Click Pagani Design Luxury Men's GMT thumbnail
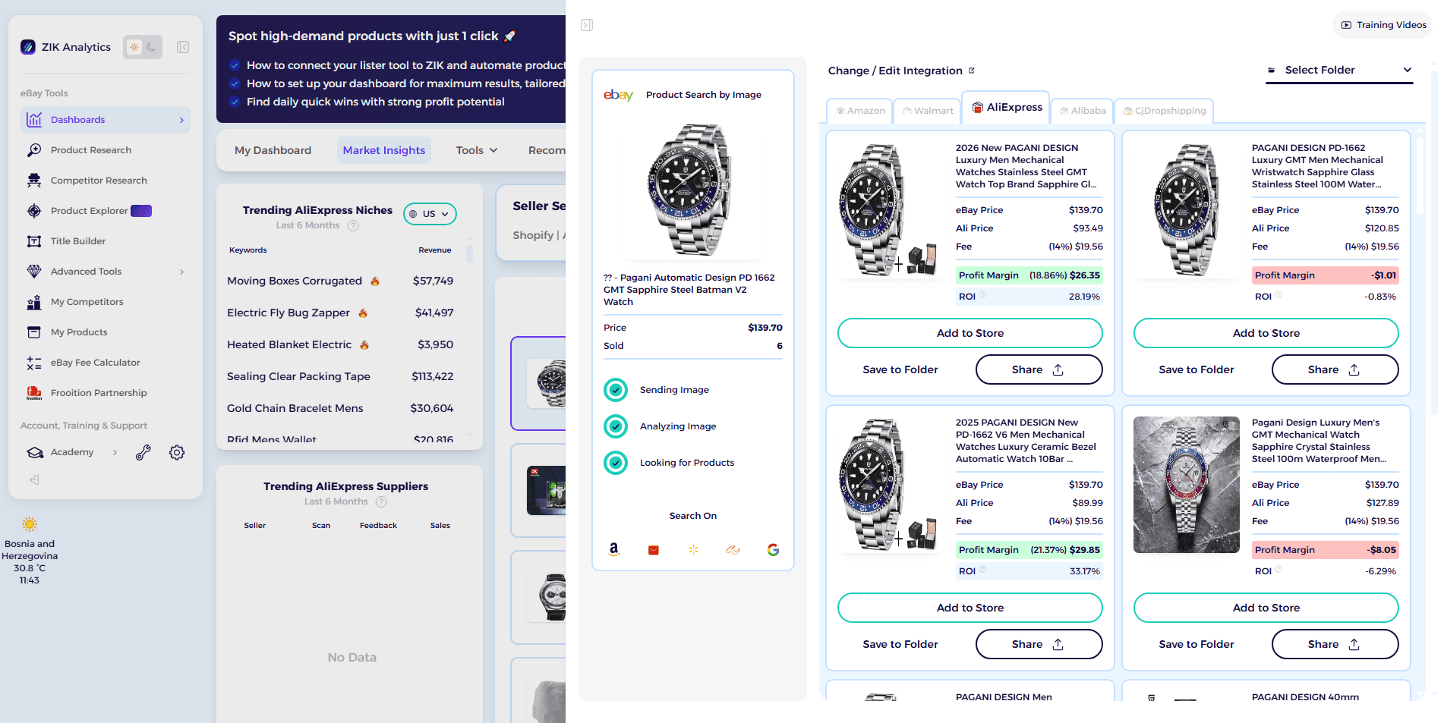The image size is (1444, 723). (1186, 485)
